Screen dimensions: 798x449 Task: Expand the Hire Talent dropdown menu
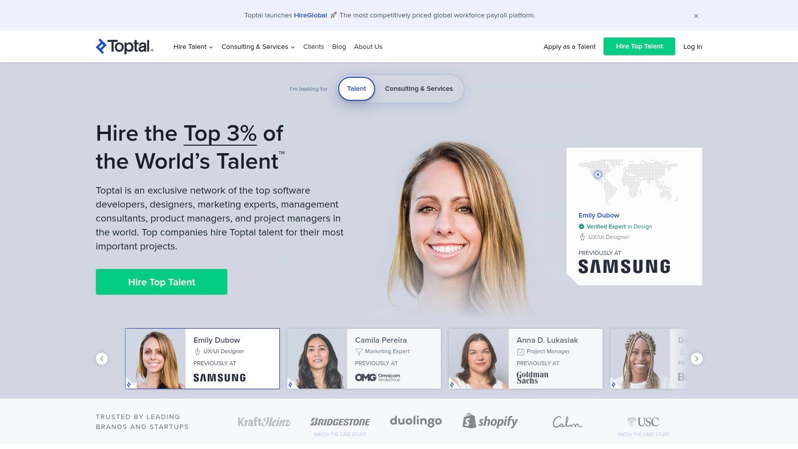click(193, 47)
